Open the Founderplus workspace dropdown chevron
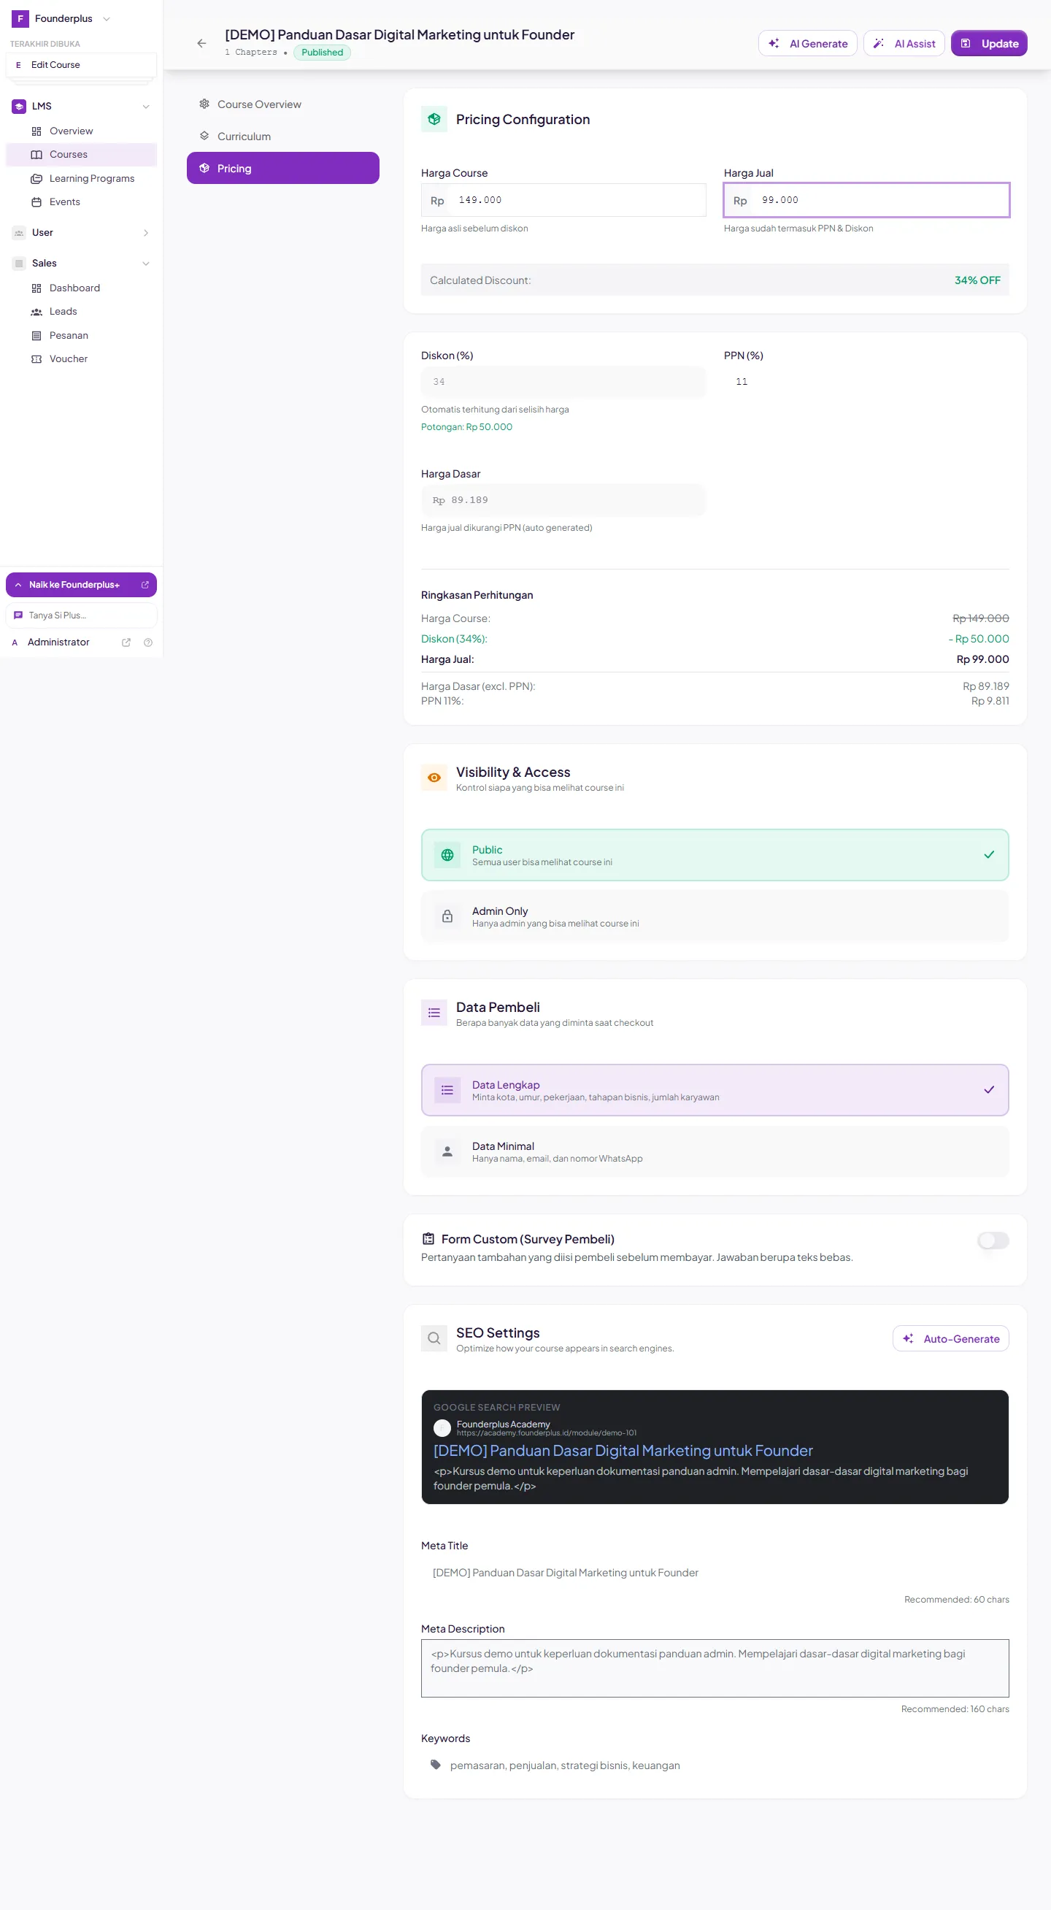The image size is (1051, 1910). (x=106, y=18)
